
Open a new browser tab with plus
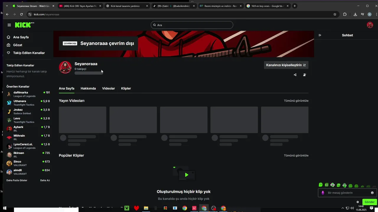pos(294,6)
